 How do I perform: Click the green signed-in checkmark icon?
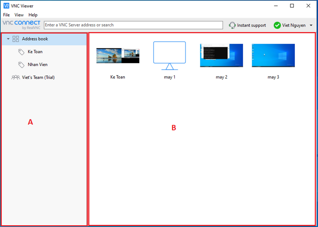coord(277,25)
